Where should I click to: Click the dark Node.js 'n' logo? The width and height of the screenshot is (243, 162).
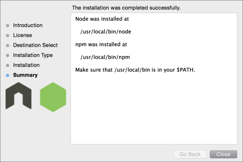[18, 96]
